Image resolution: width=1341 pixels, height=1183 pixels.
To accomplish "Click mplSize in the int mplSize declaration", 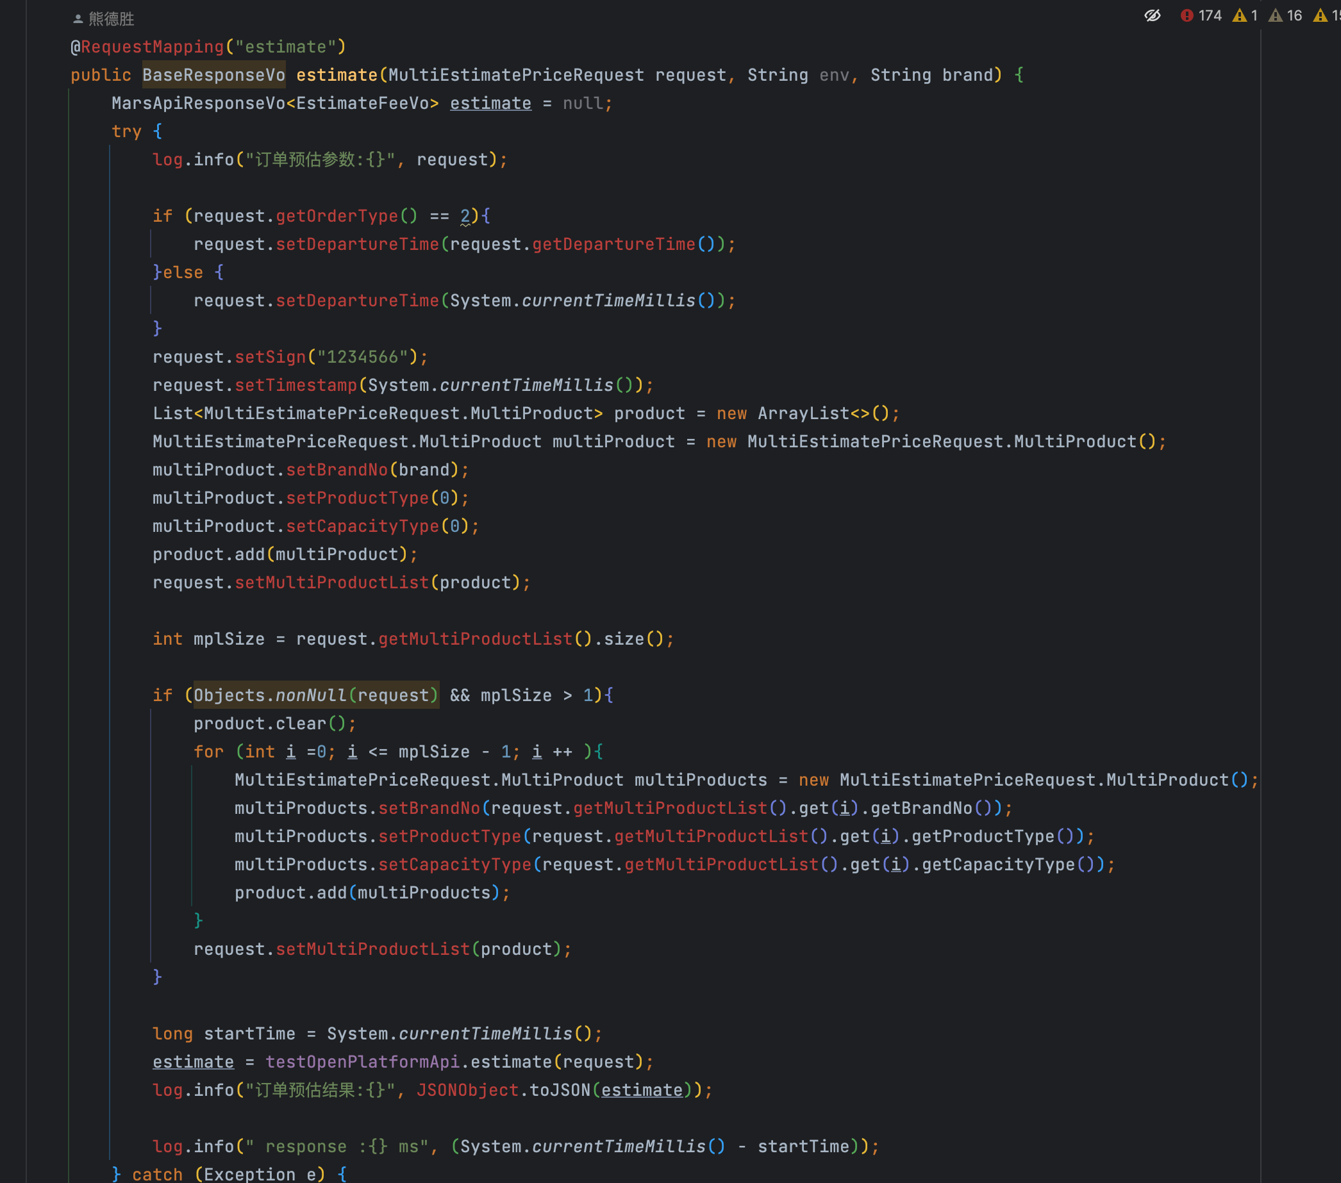I will click(x=229, y=639).
